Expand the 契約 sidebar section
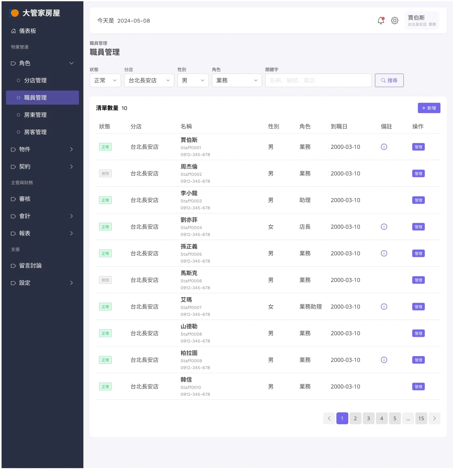Screen dimensions: 453x470 click(x=42, y=166)
